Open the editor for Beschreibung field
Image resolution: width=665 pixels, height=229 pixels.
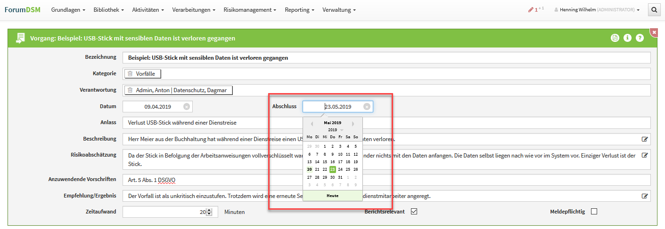645,139
